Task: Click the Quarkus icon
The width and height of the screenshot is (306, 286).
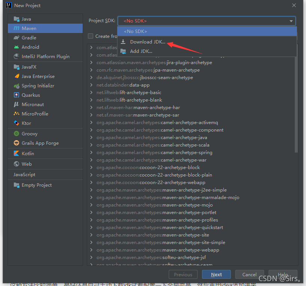Action: [16, 95]
